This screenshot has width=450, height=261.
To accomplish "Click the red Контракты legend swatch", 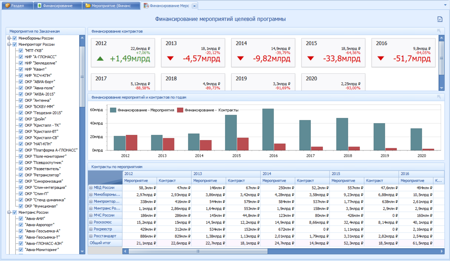I will coord(180,110).
